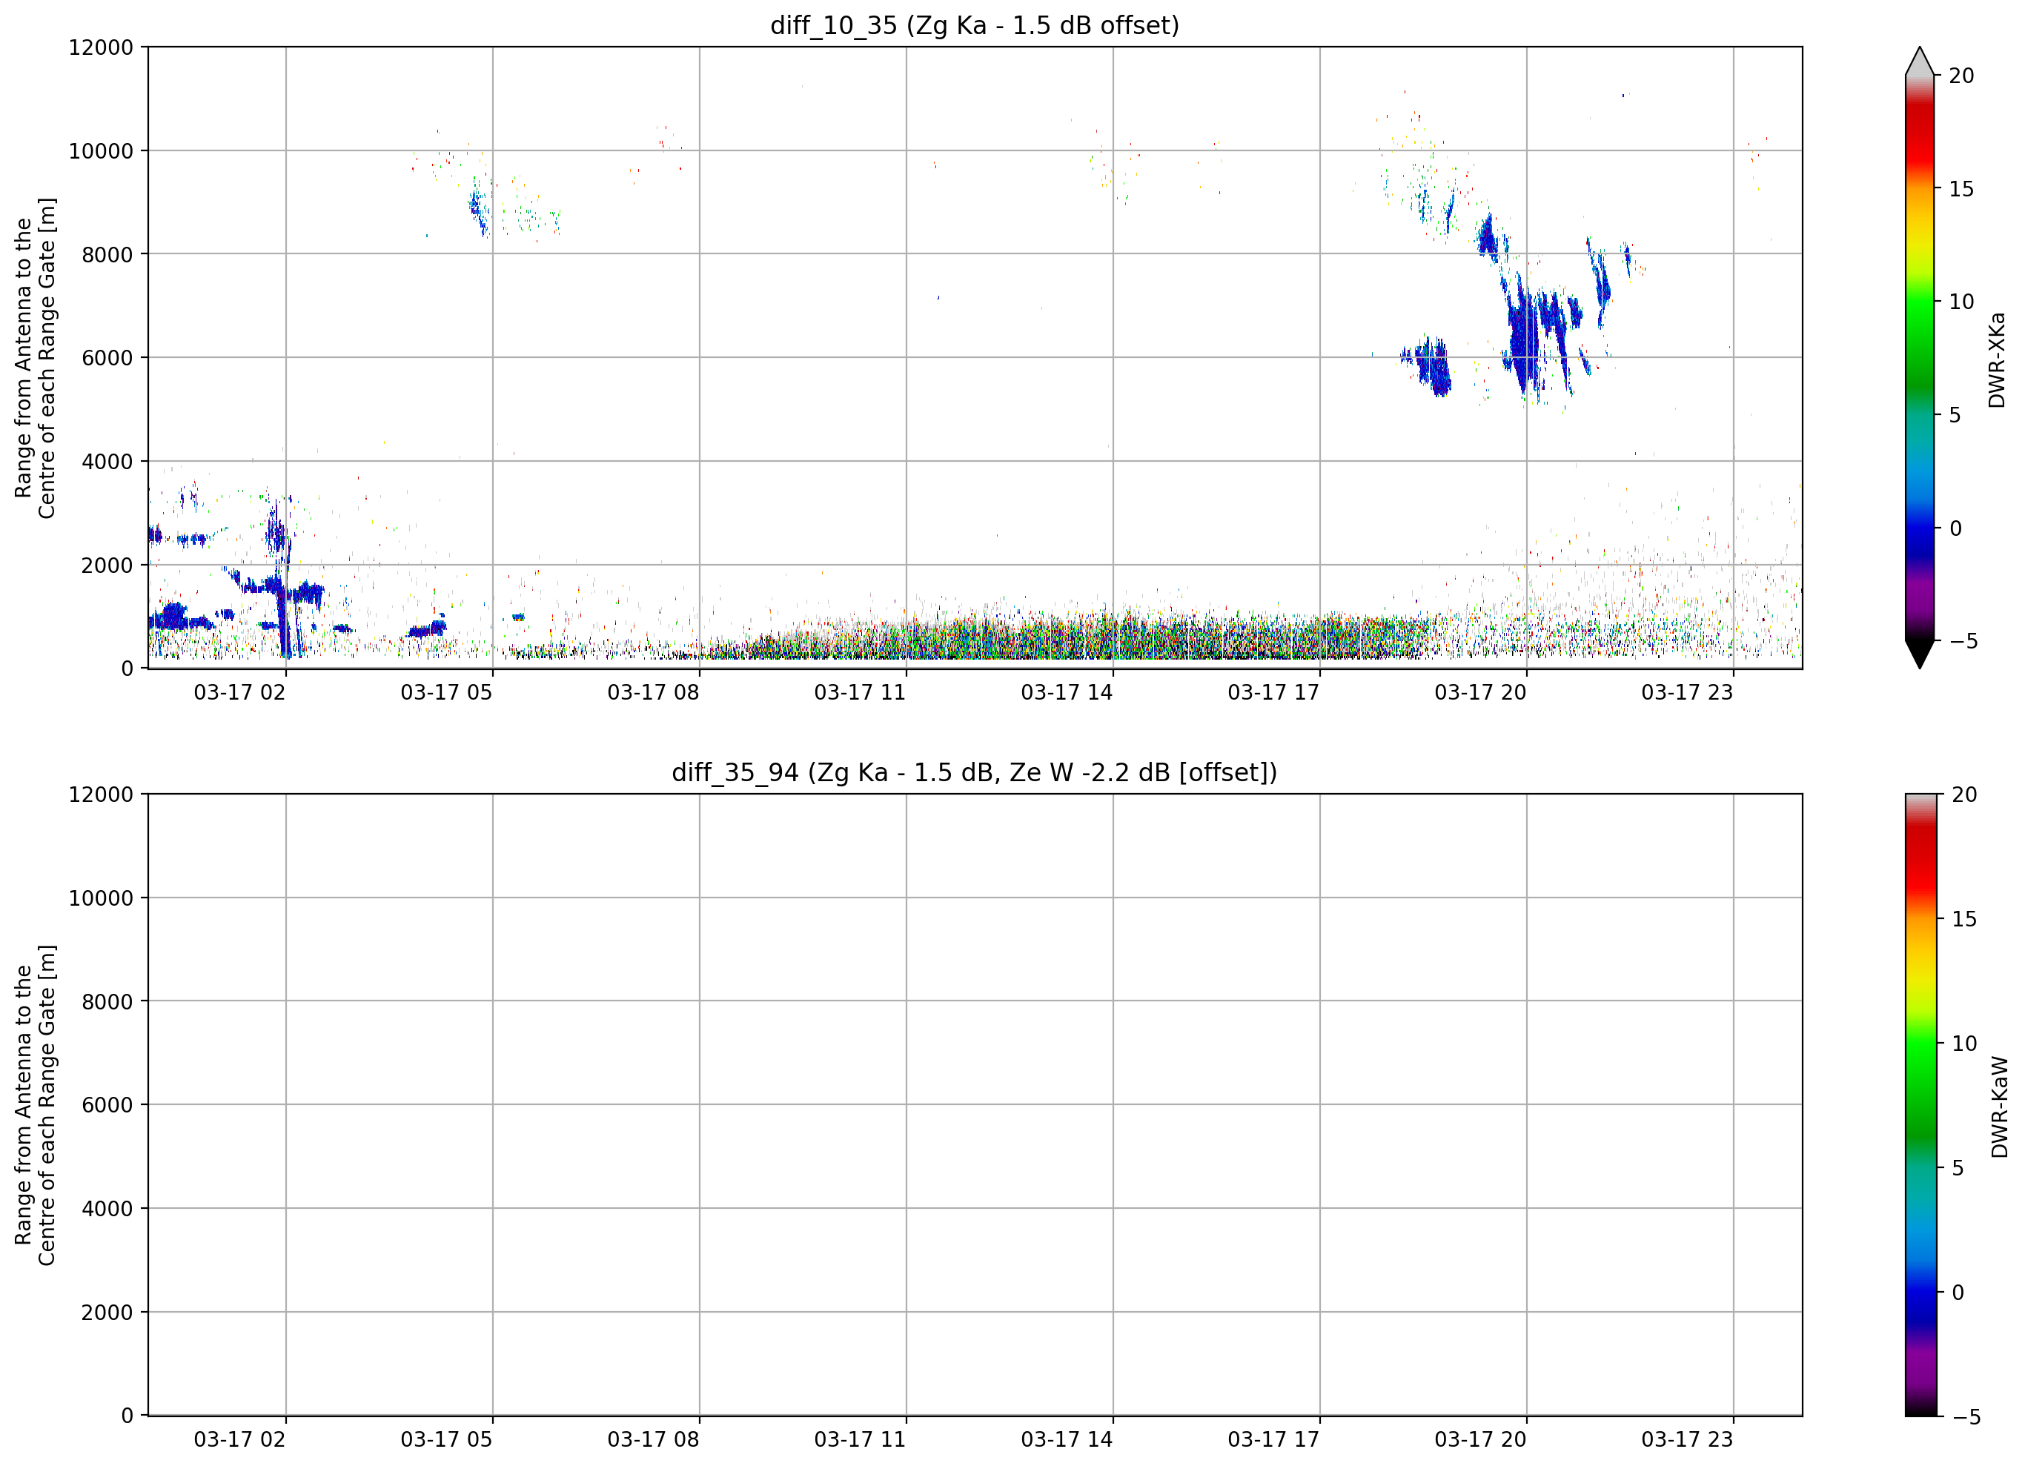Click the '10000' y-axis tick of bottom plot

click(101, 898)
